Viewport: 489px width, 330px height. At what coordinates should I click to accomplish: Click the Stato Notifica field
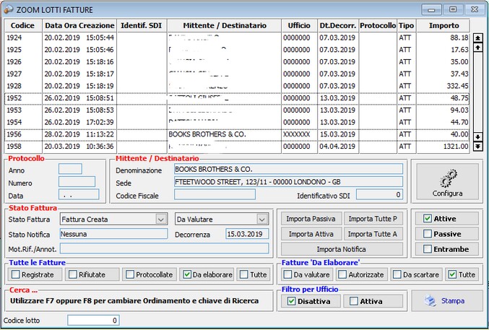(x=113, y=234)
